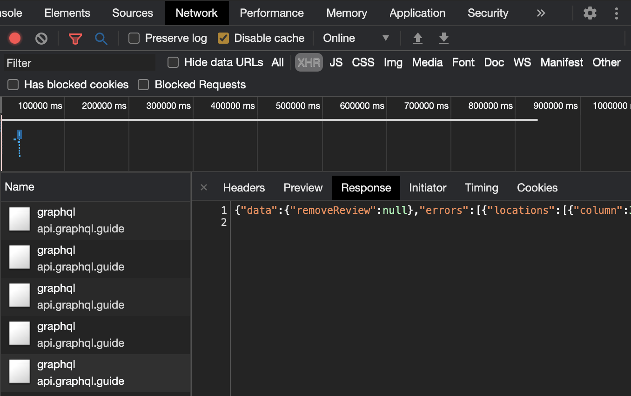
Task: Open the Performance tab
Action: pos(272,13)
